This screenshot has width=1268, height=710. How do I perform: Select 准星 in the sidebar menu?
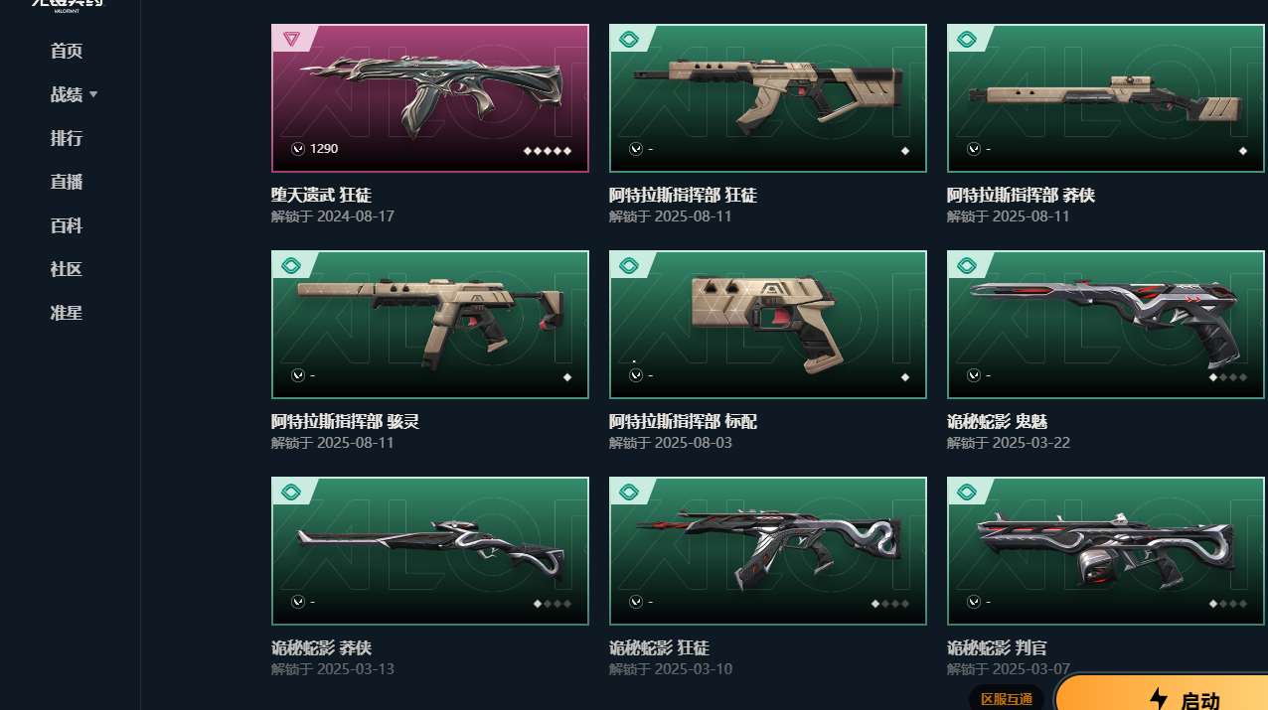pos(67,313)
